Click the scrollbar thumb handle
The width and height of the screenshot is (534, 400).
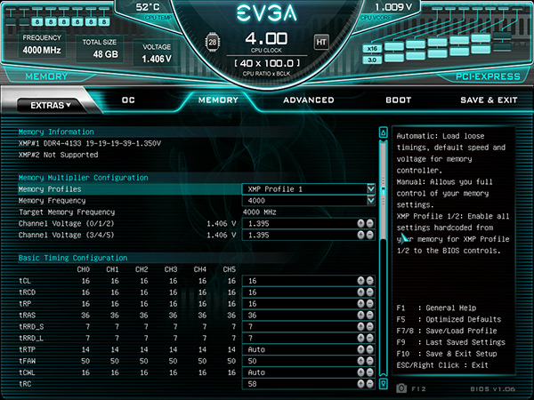[383, 192]
